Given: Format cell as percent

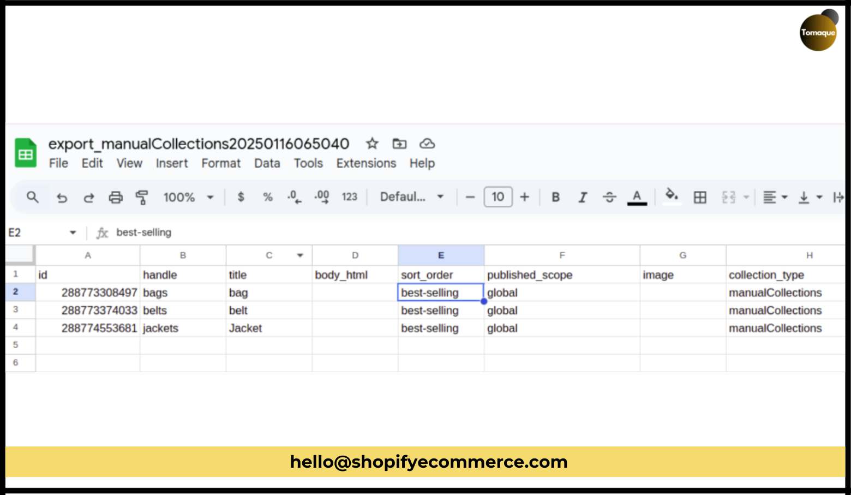Looking at the screenshot, I should pyautogui.click(x=268, y=197).
